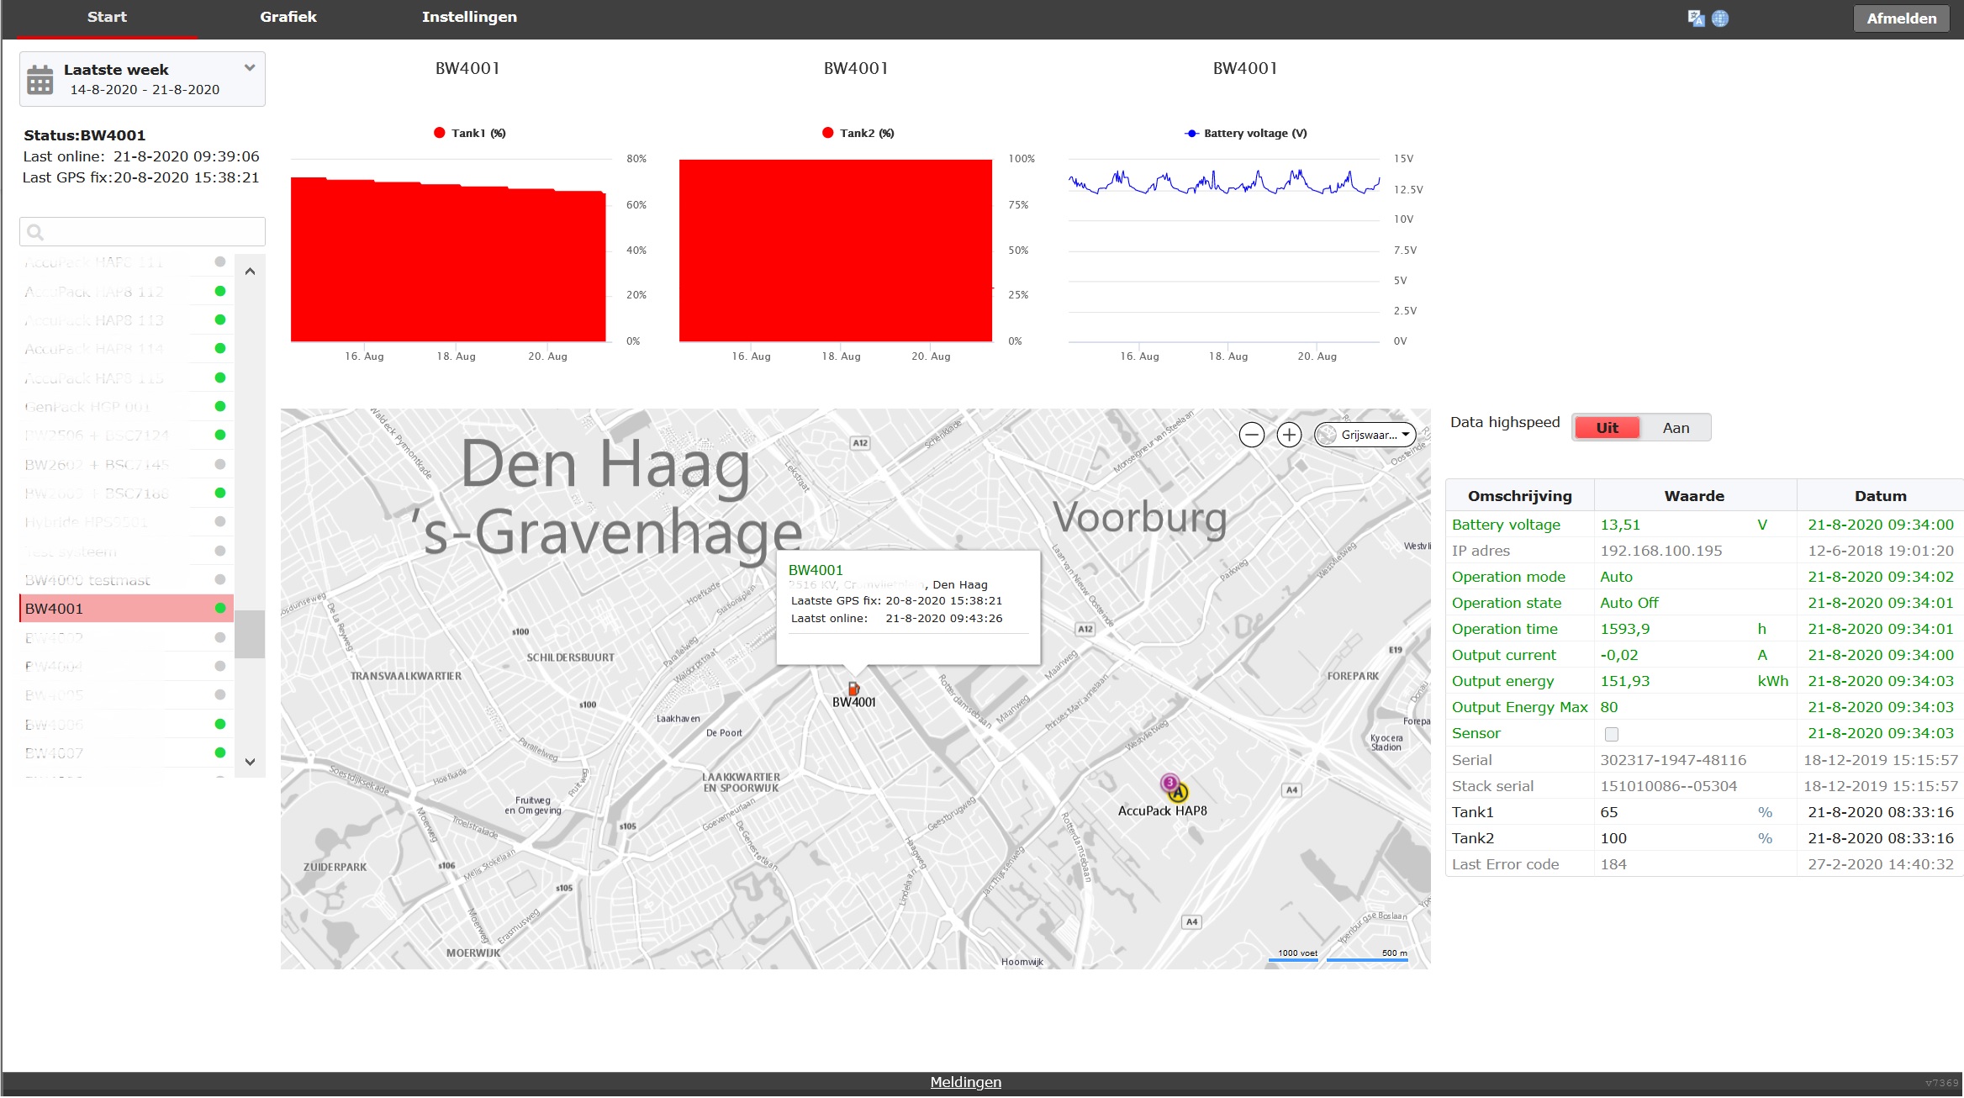Click the BW4001 fuel marker on map

tap(853, 689)
